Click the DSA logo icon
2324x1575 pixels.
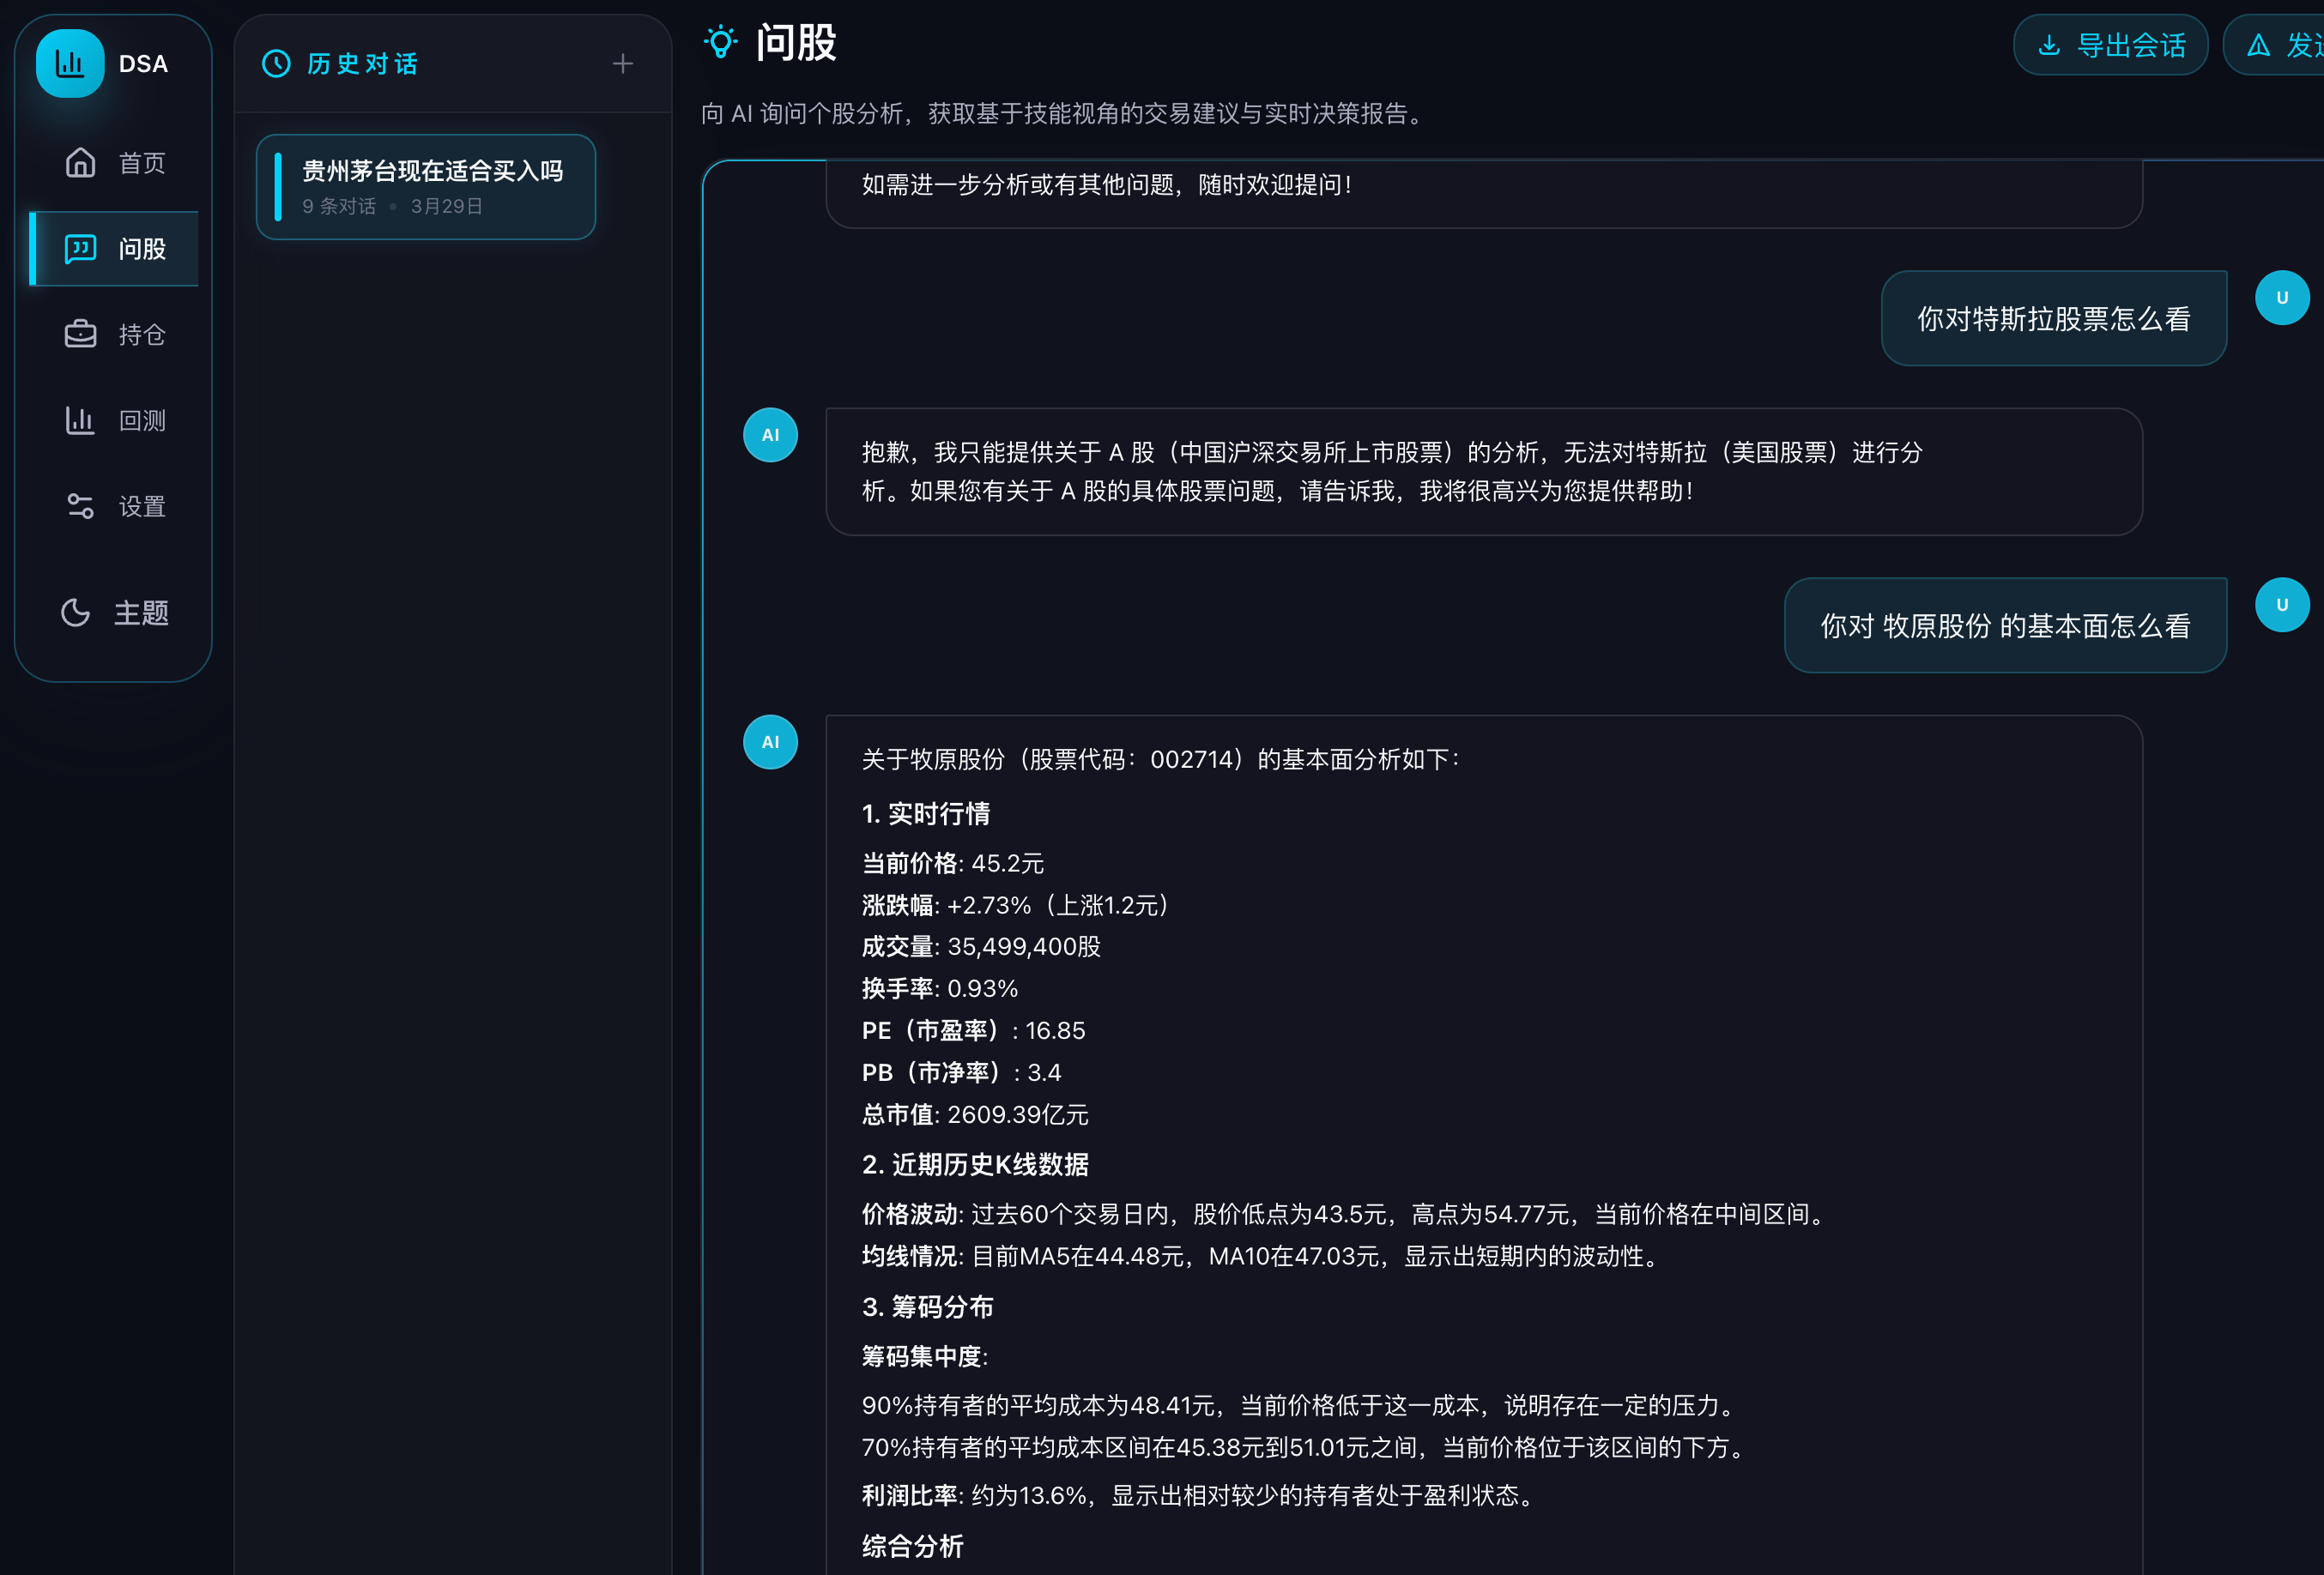[70, 64]
